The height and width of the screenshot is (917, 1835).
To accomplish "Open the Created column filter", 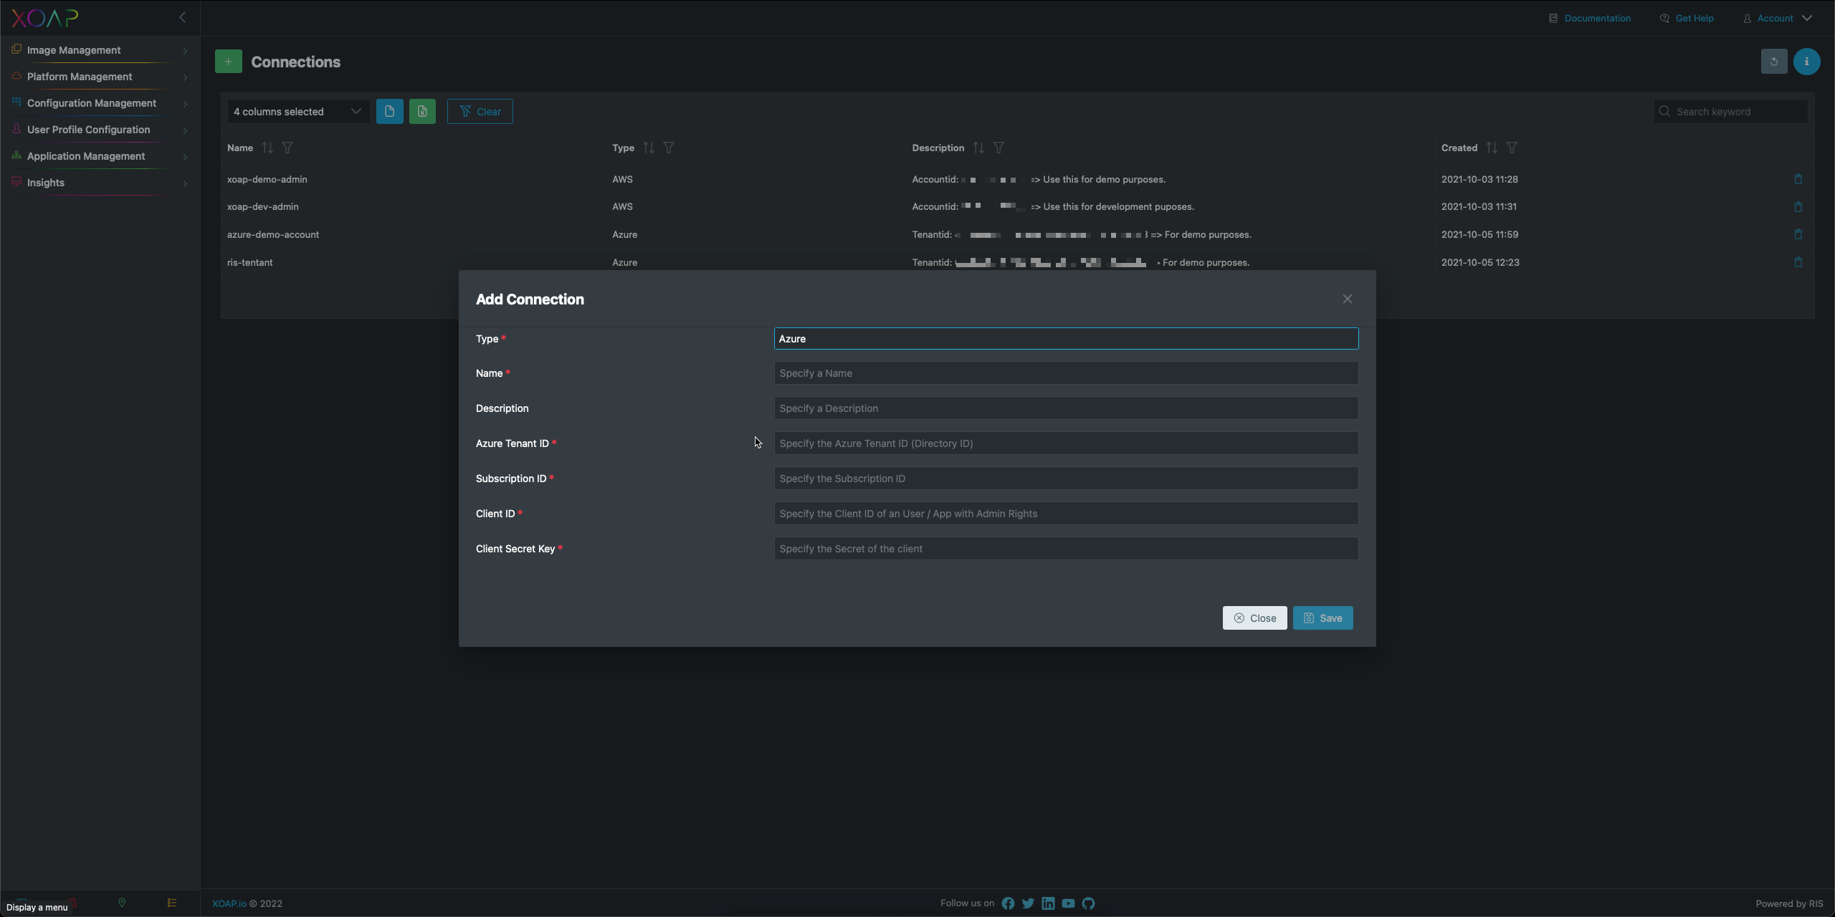I will (1512, 148).
